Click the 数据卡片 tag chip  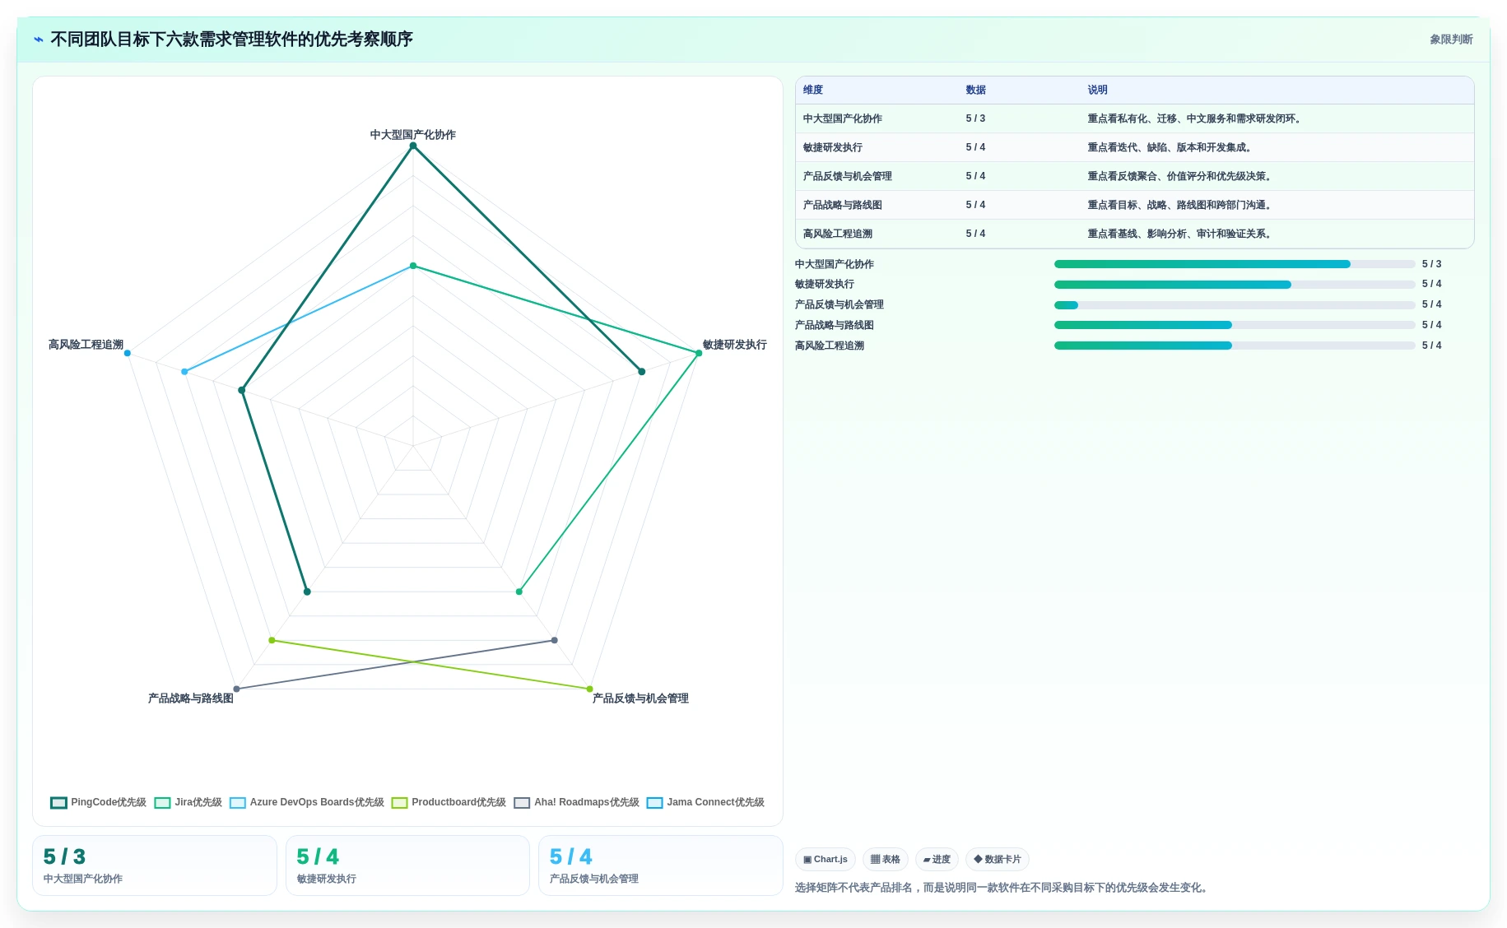point(998,860)
